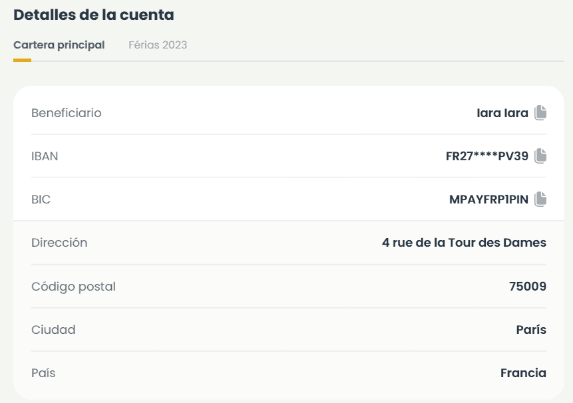
Task: Copy the beneficiary name Iara Iara
Action: click(540, 113)
